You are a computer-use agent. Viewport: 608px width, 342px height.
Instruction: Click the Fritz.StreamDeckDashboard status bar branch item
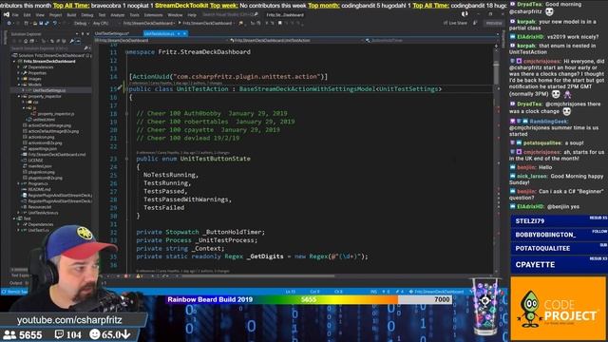pos(436,292)
